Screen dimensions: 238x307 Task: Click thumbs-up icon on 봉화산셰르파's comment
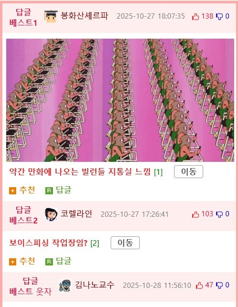point(196,16)
